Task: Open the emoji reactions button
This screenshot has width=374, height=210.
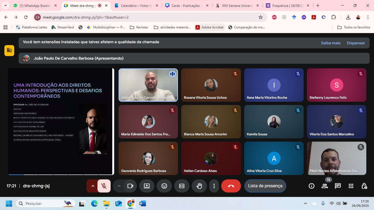Action: pyautogui.click(x=164, y=186)
